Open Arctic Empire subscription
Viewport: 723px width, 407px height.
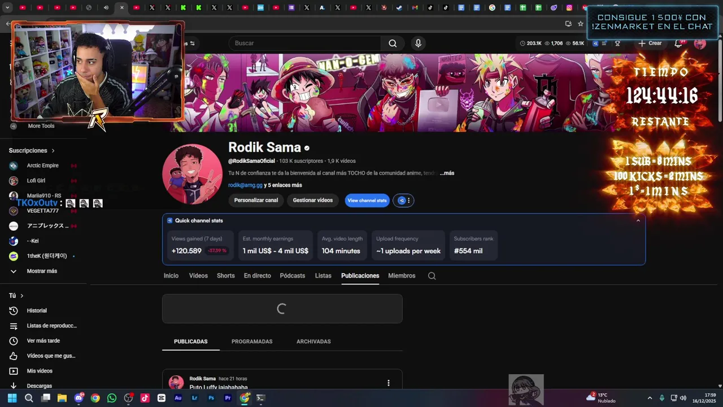pyautogui.click(x=43, y=166)
